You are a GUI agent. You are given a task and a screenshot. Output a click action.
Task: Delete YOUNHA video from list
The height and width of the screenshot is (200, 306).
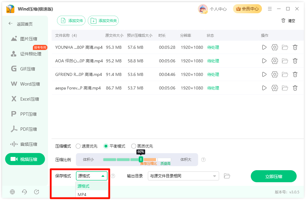pyautogui.click(x=295, y=47)
